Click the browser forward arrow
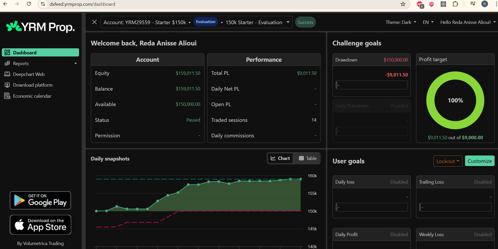 point(16,4)
